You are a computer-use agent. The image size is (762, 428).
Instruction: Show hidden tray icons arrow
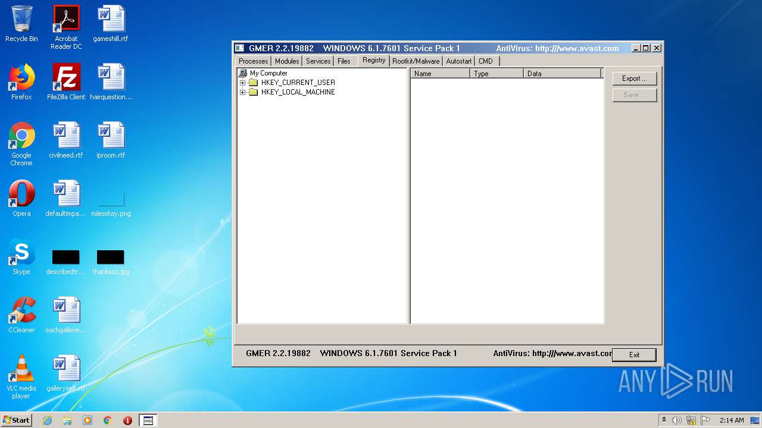(664, 420)
